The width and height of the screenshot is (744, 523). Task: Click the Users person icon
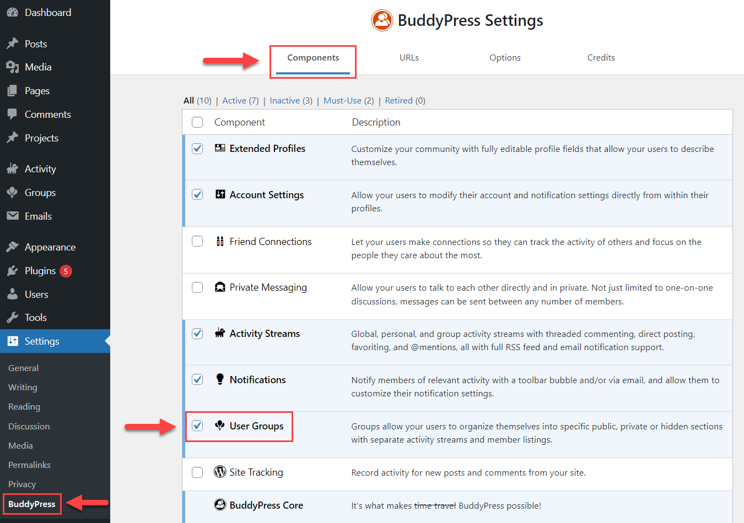point(12,295)
